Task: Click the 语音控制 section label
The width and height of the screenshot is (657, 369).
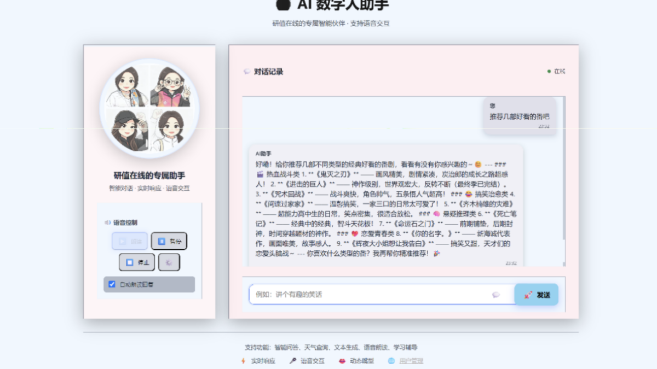Action: point(125,222)
